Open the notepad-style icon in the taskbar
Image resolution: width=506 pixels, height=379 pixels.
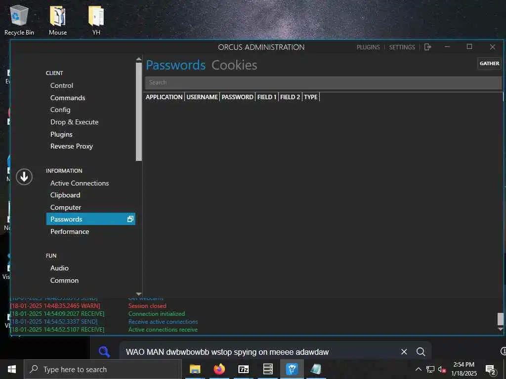click(x=316, y=369)
